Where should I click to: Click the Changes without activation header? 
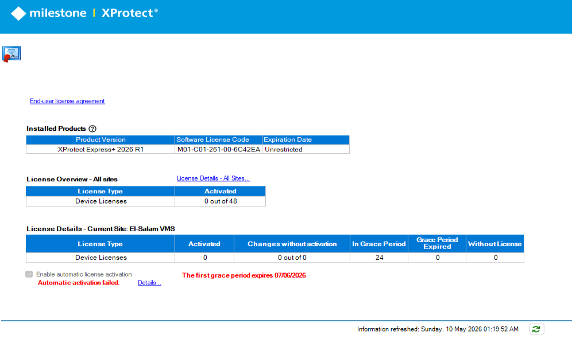(292, 244)
